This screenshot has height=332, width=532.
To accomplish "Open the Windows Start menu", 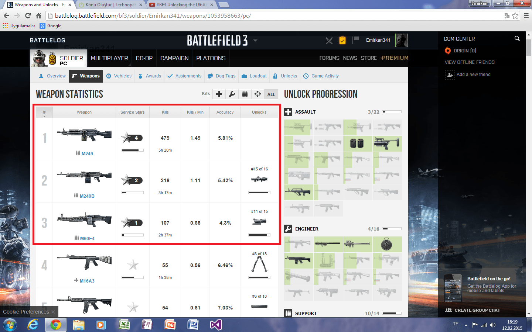I will pyautogui.click(x=10, y=325).
